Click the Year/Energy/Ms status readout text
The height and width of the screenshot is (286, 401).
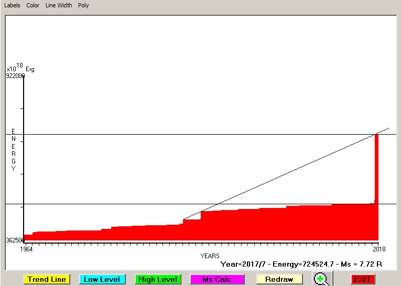pos(301,264)
